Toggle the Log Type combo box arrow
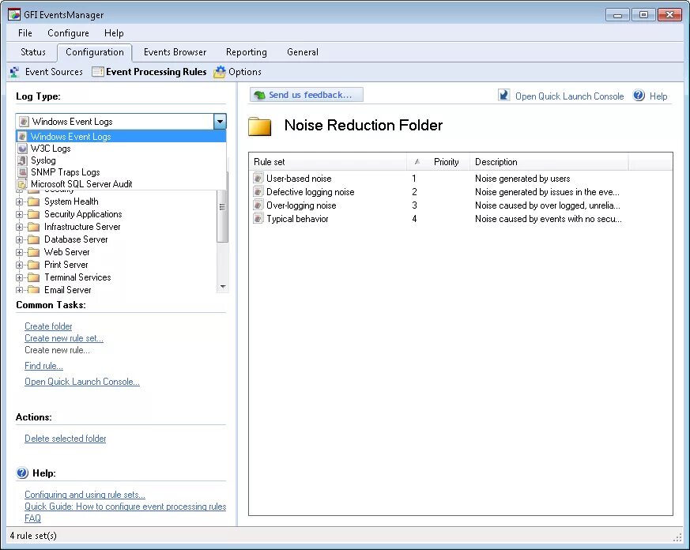690x550 pixels. pyautogui.click(x=220, y=122)
